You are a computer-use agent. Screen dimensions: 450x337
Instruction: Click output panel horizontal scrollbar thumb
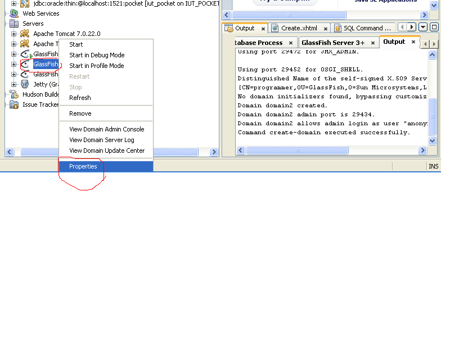point(297,150)
